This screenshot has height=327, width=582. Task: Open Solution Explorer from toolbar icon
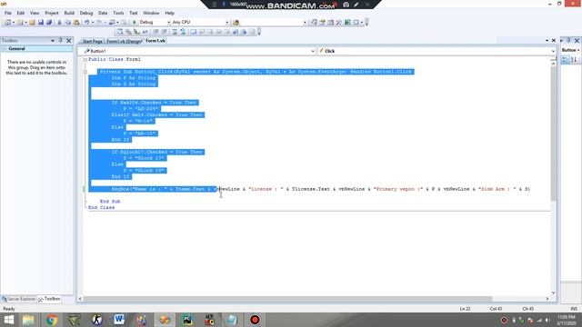coord(314,22)
